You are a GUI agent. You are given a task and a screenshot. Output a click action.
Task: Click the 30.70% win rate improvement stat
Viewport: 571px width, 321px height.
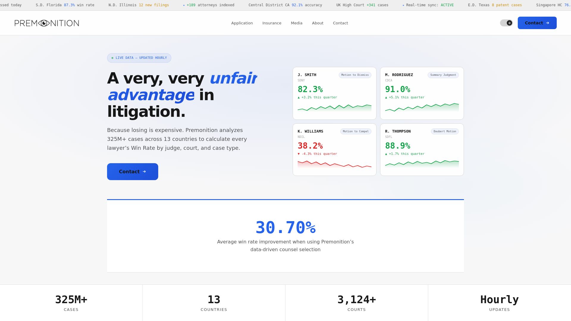click(x=285, y=228)
